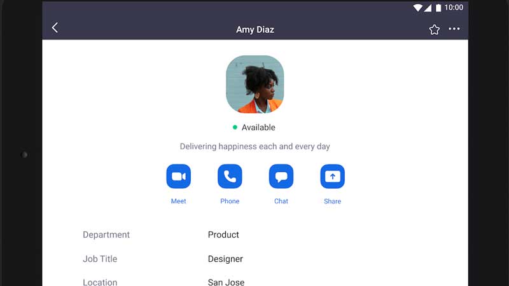Screen dimensions: 509x286
Task: Tap Amy Diaz's profile picture
Action: point(255,85)
